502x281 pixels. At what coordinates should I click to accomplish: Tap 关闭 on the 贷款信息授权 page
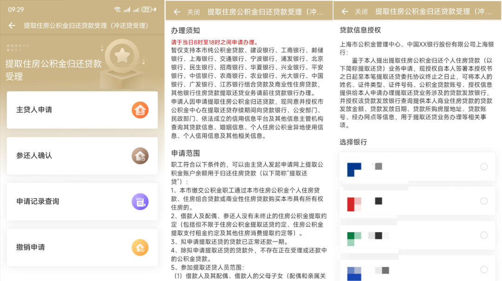click(x=361, y=12)
